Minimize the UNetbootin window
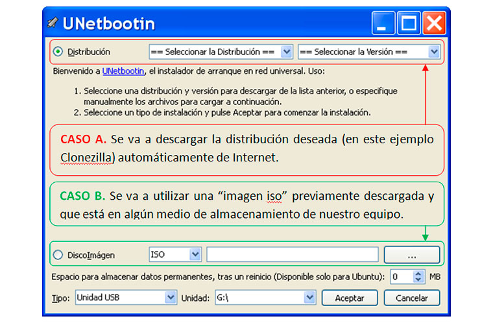The height and width of the screenshot is (323, 493). tap(383, 23)
